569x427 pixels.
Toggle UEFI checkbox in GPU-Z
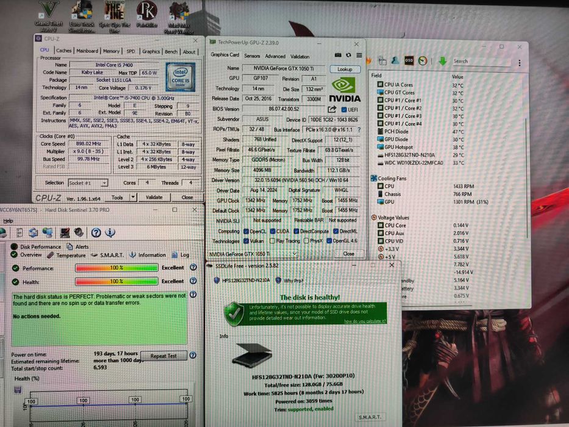pyautogui.click(x=344, y=109)
